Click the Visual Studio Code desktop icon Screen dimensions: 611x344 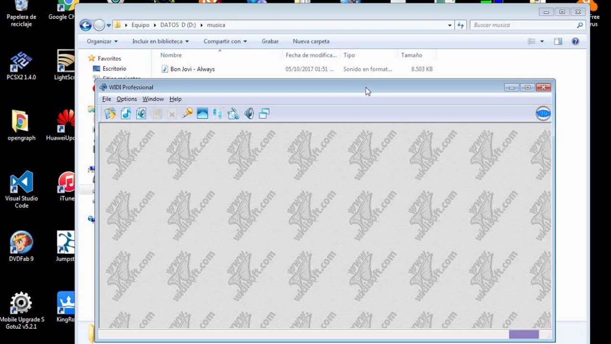click(21, 190)
